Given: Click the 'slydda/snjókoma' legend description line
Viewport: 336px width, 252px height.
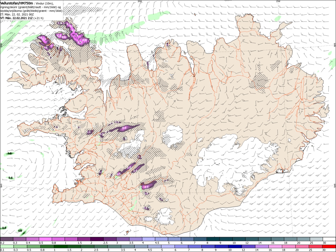Looking at the screenshot, I should click(31, 11).
